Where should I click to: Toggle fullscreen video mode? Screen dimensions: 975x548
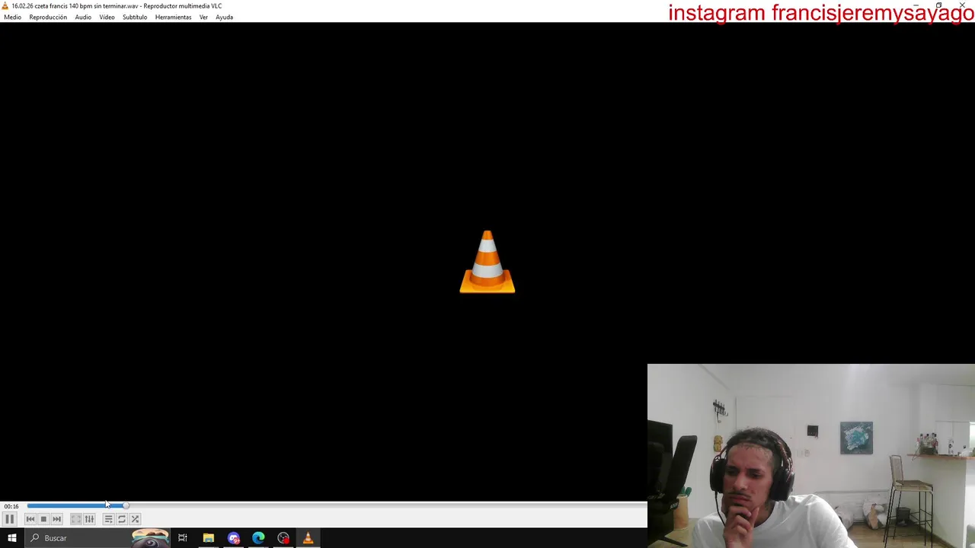76,519
